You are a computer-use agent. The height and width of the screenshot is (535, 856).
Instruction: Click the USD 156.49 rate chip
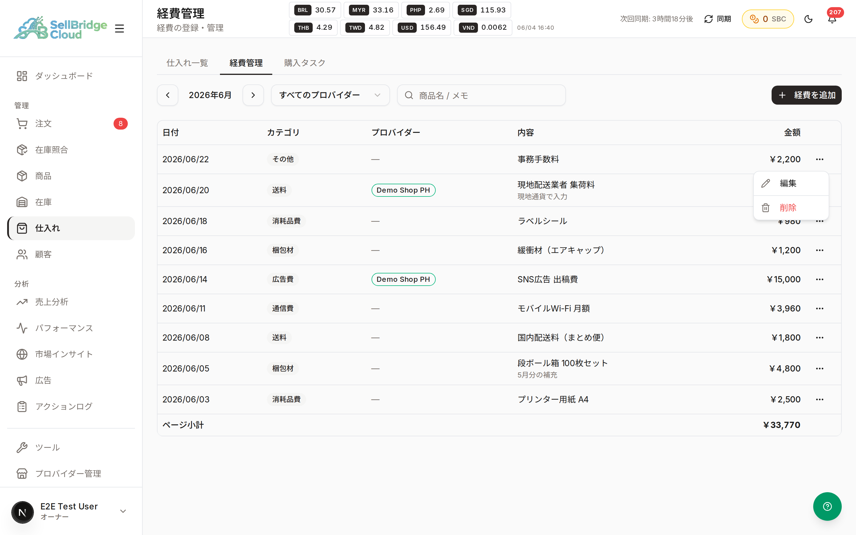pos(422,28)
